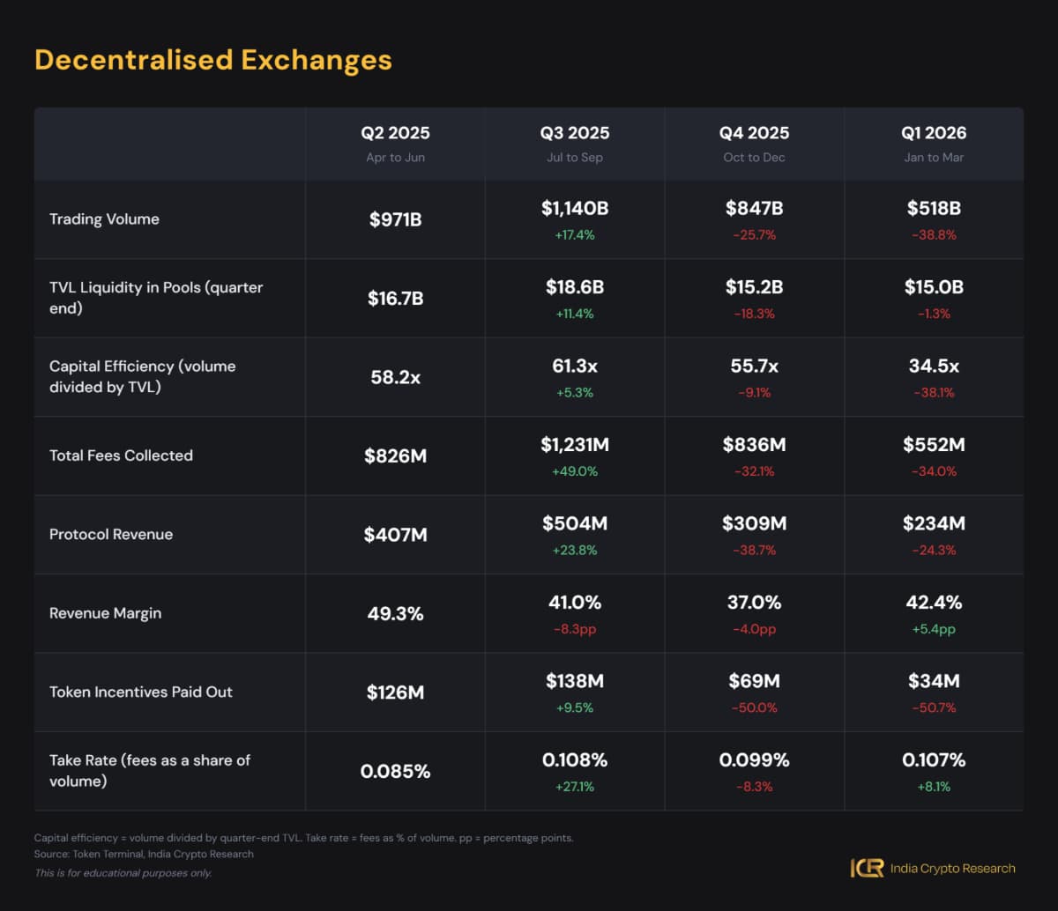Select the Q4 2025 column header
Viewport: 1058px width, 911px height.
[754, 133]
